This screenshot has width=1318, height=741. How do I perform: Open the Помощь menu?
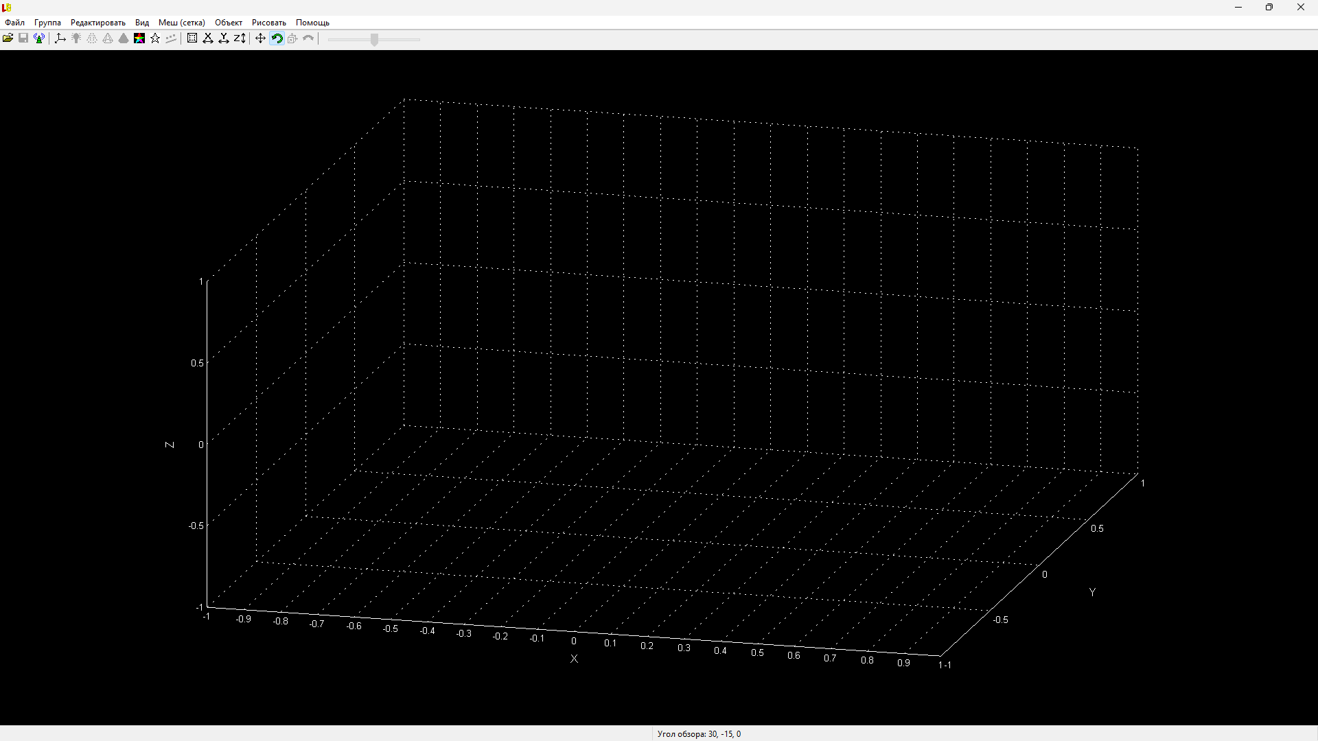(x=312, y=23)
